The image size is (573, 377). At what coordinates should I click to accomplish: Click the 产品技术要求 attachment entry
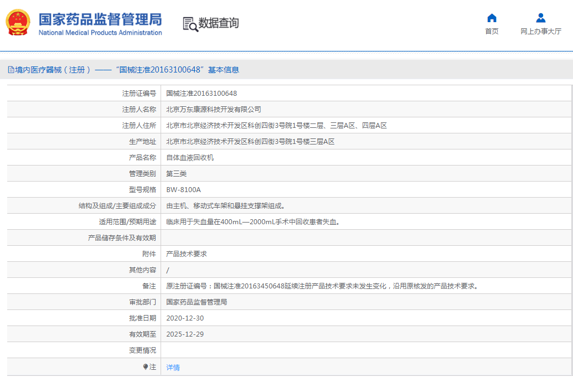click(x=187, y=254)
